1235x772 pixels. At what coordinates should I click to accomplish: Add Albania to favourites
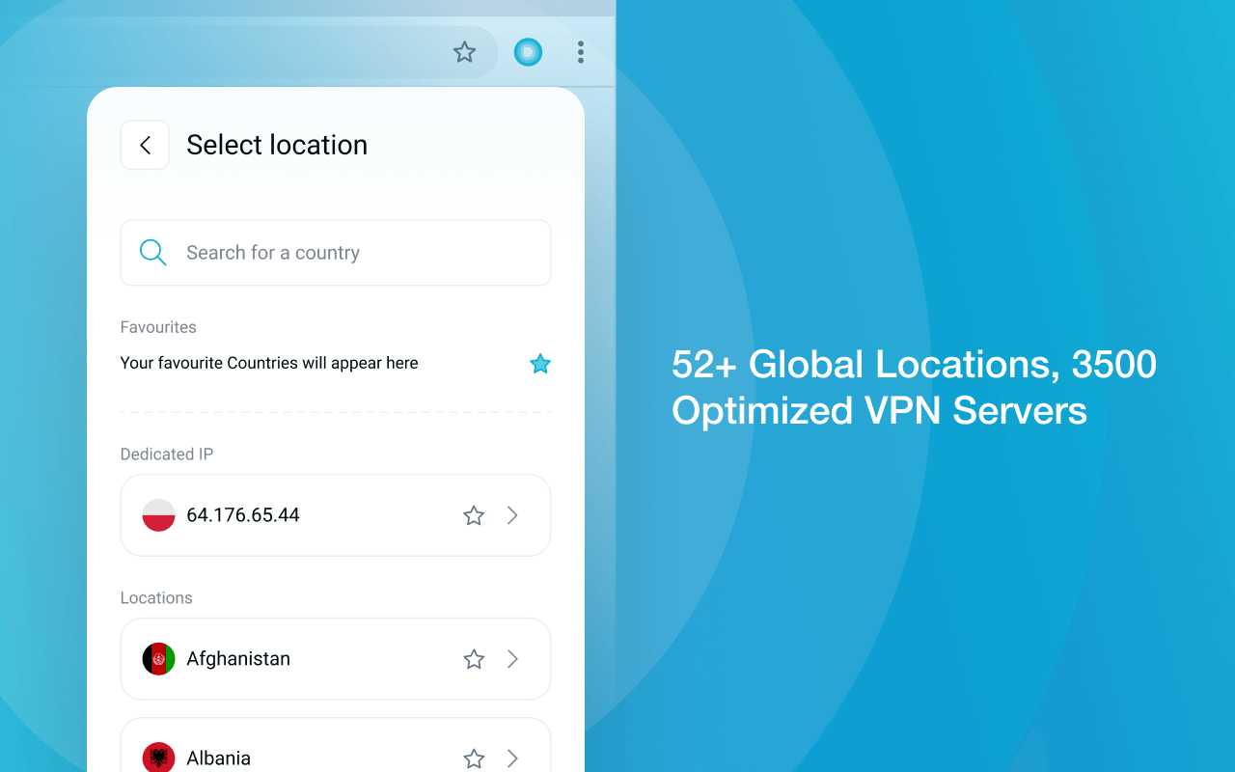click(474, 758)
